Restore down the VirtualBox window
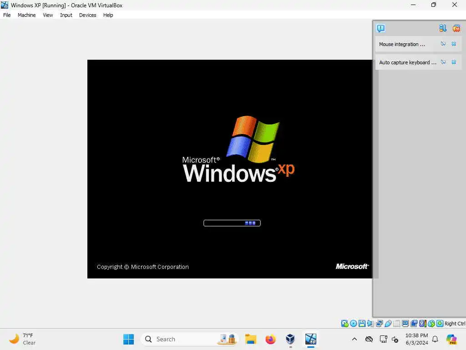 click(434, 5)
